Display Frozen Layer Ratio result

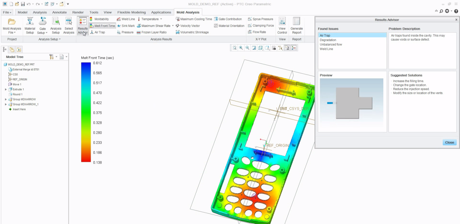[x=152, y=32]
